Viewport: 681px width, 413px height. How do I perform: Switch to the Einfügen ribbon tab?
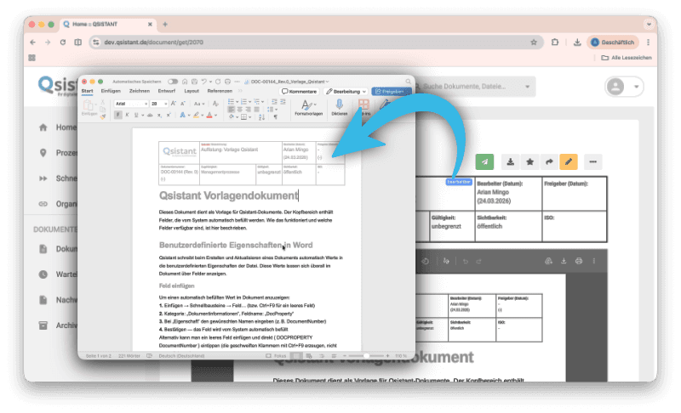point(110,91)
